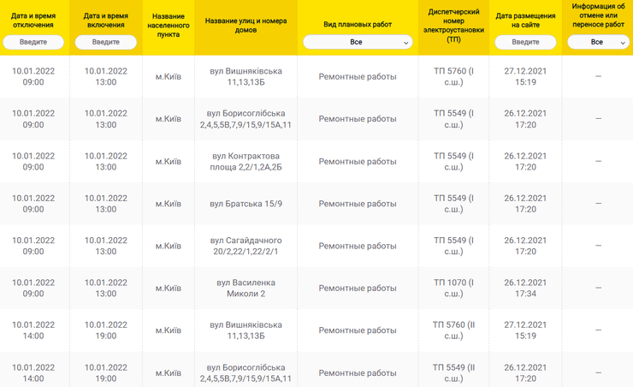Click the 'Вид плановых работ' column header text
This screenshot has width=633, height=387.
[358, 25]
